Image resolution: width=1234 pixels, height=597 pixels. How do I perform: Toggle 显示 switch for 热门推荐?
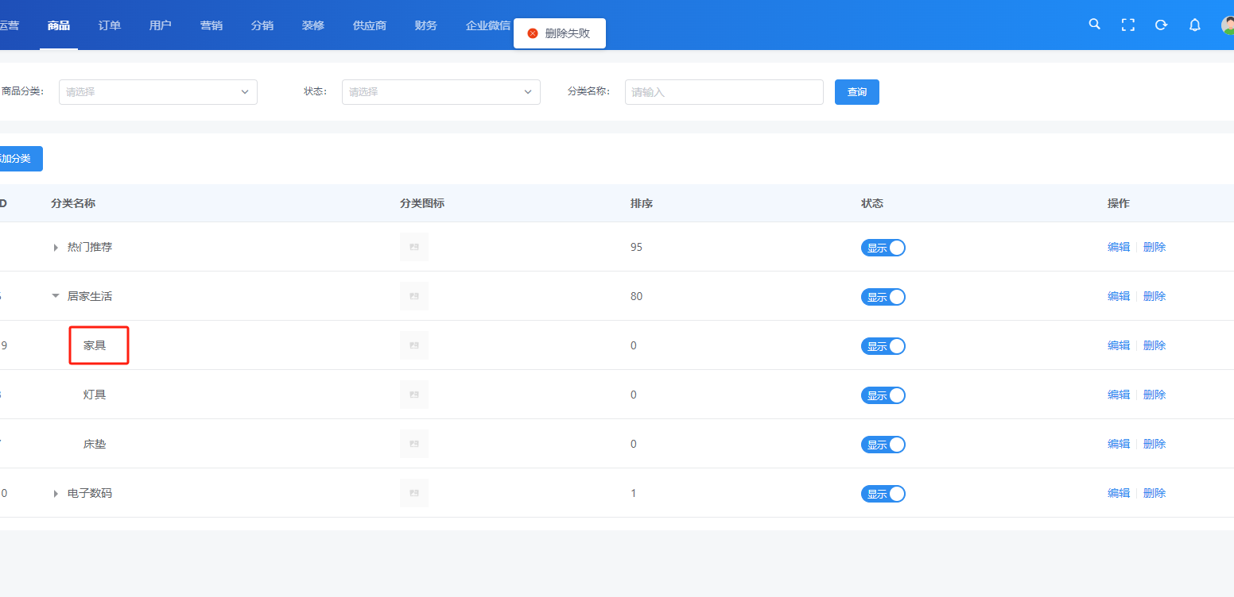[x=883, y=248]
